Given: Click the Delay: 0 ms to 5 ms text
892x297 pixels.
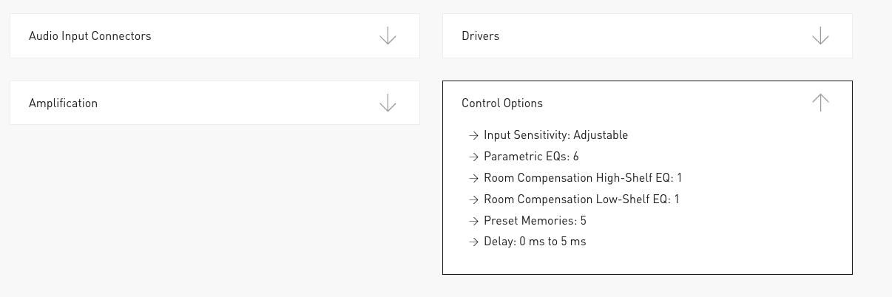Looking at the screenshot, I should coord(535,242).
